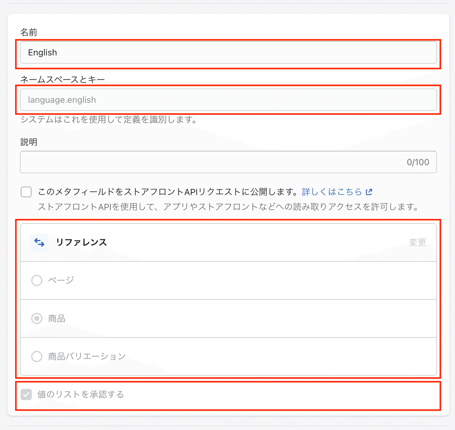Click the 0/100 character counter
455x430 pixels.
tap(418, 162)
